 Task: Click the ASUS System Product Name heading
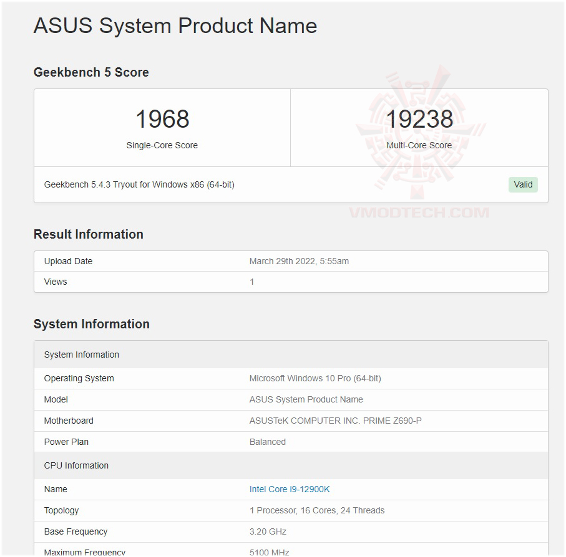tap(175, 26)
